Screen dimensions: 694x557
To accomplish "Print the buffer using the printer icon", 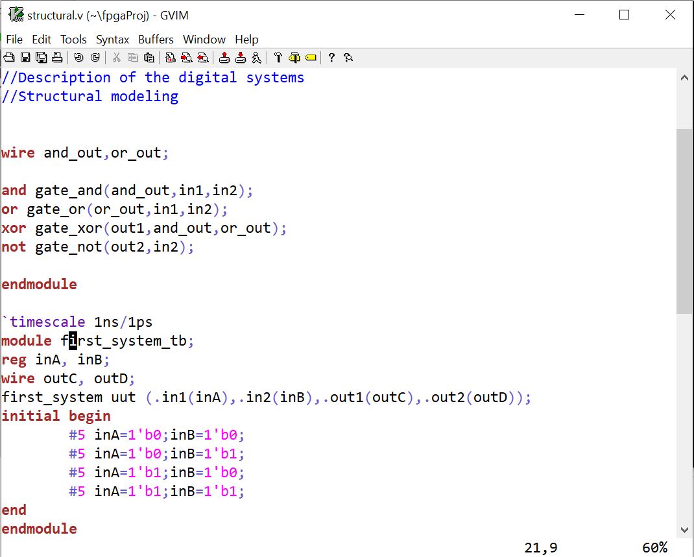I will (x=57, y=58).
